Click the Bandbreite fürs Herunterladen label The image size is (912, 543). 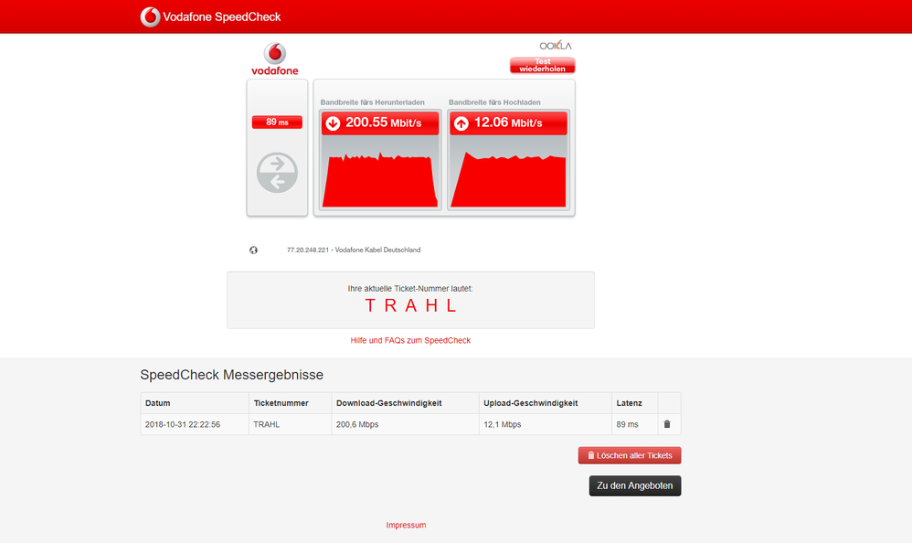pos(372,102)
